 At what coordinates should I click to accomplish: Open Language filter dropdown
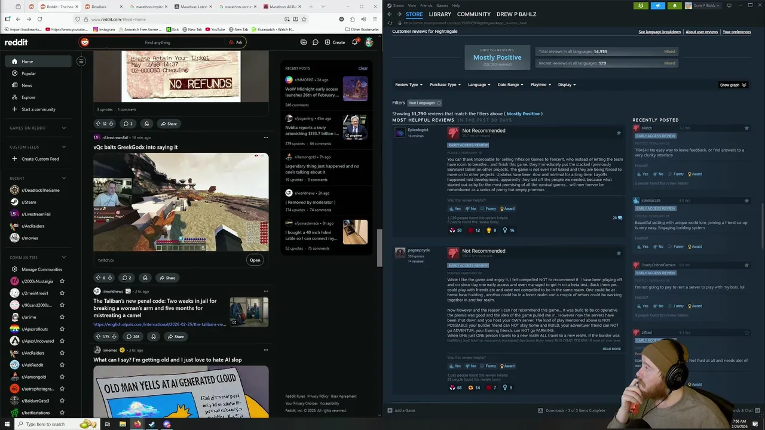tap(479, 85)
